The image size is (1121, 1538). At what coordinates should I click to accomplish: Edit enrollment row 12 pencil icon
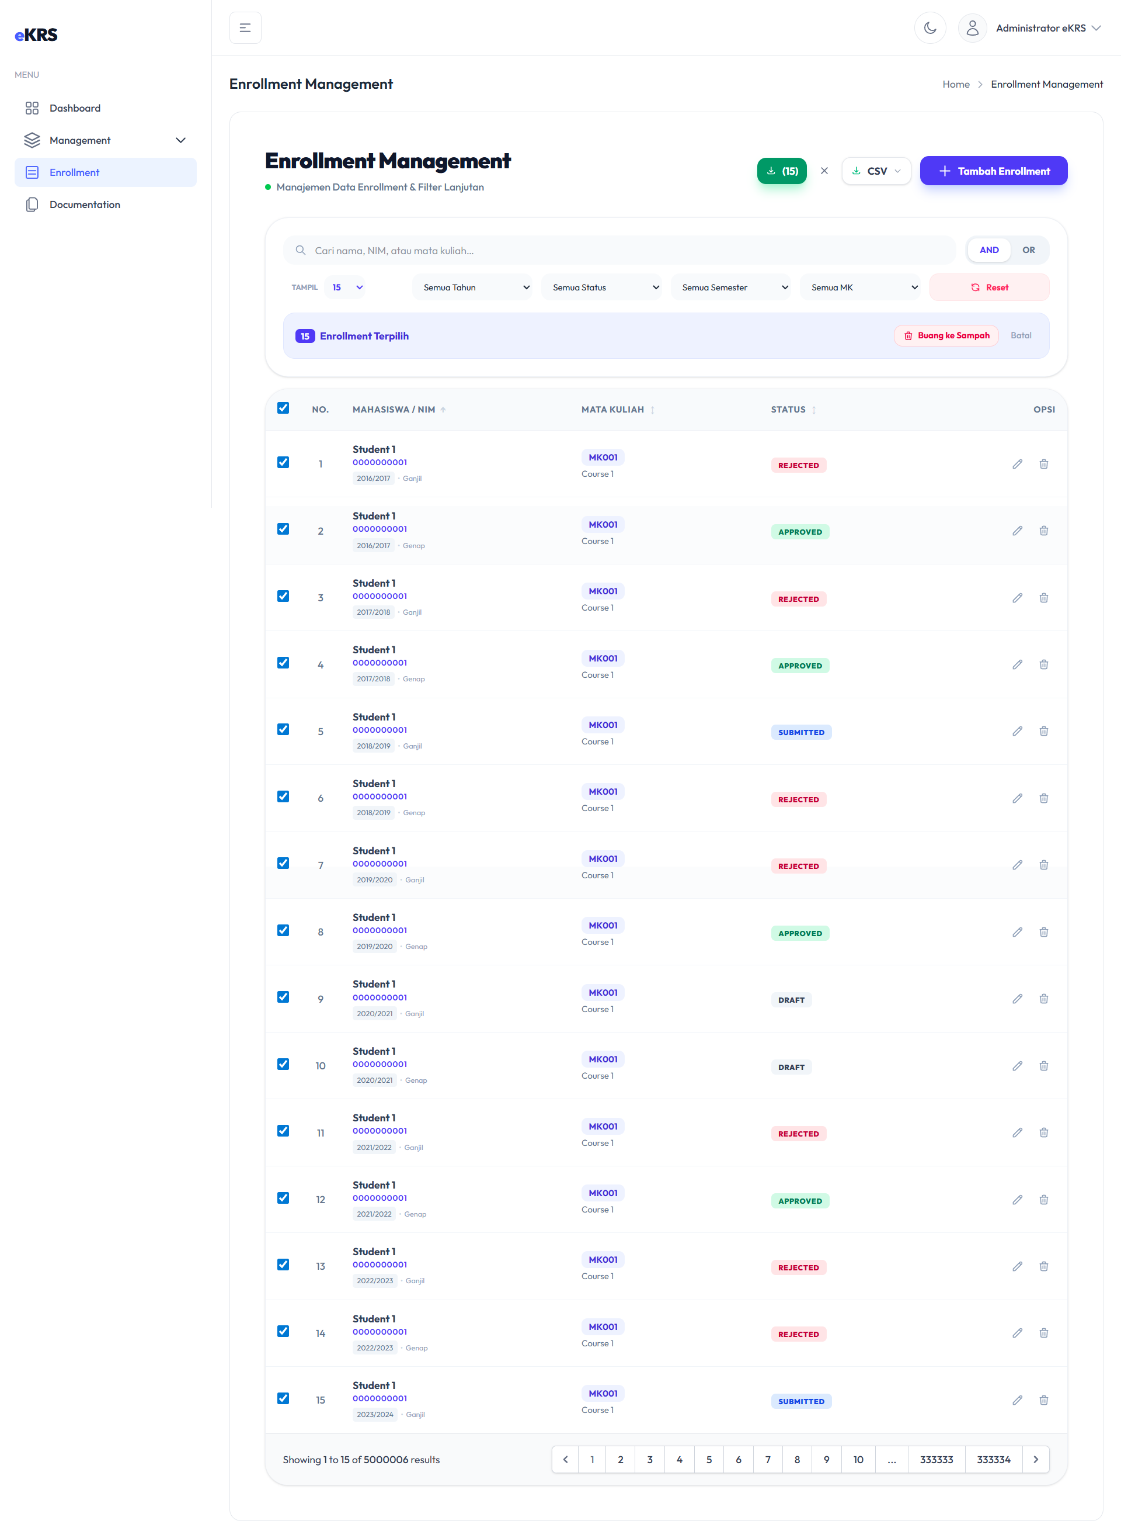click(1016, 1199)
